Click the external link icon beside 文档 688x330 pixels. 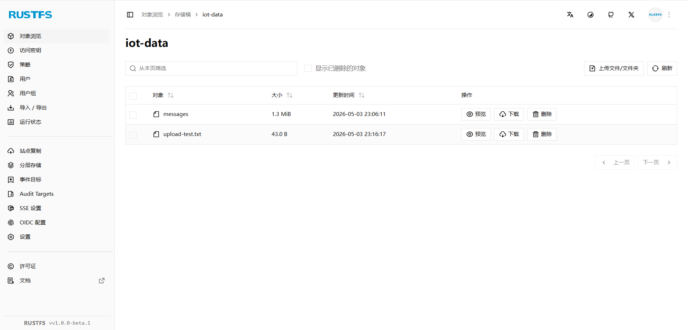(x=102, y=281)
